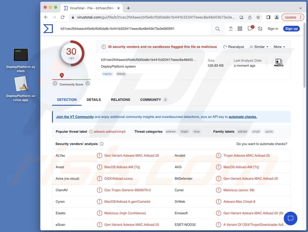Close the VirusTotal browser tab
Viewport: 308px width, 232px height.
(x=119, y=8)
